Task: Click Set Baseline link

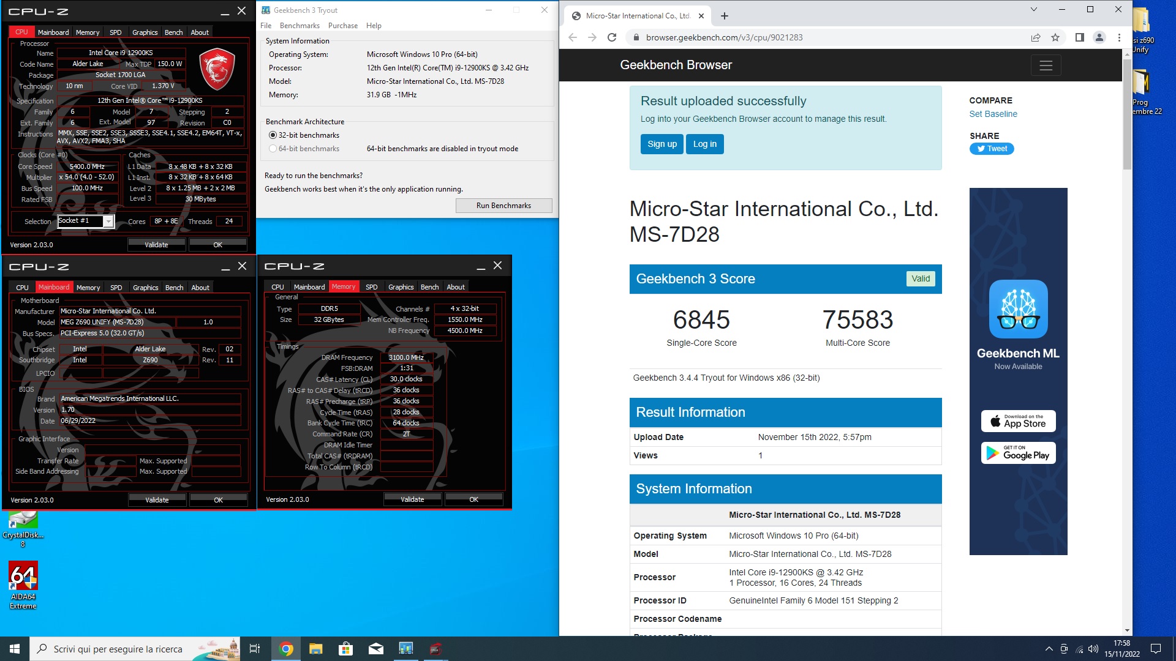Action: coord(993,114)
